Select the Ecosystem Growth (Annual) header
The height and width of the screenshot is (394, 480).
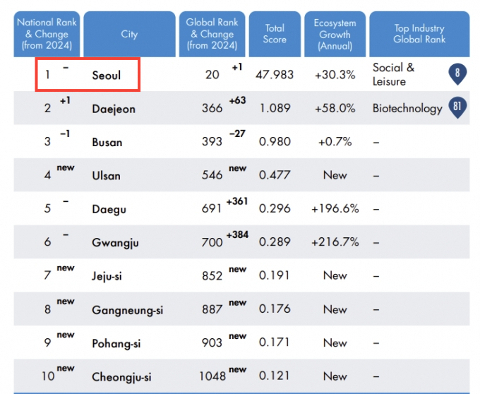point(335,34)
